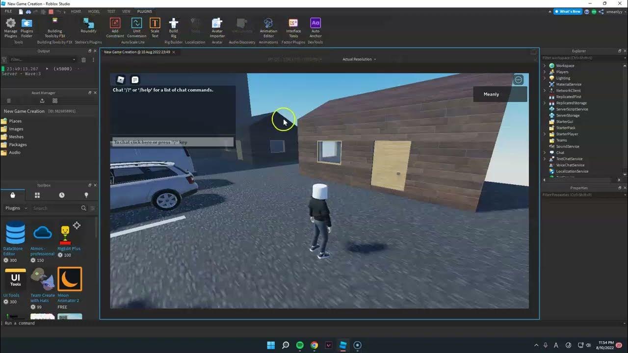Open the HOME ribbon tab
This screenshot has width=628, height=353.
click(76, 11)
